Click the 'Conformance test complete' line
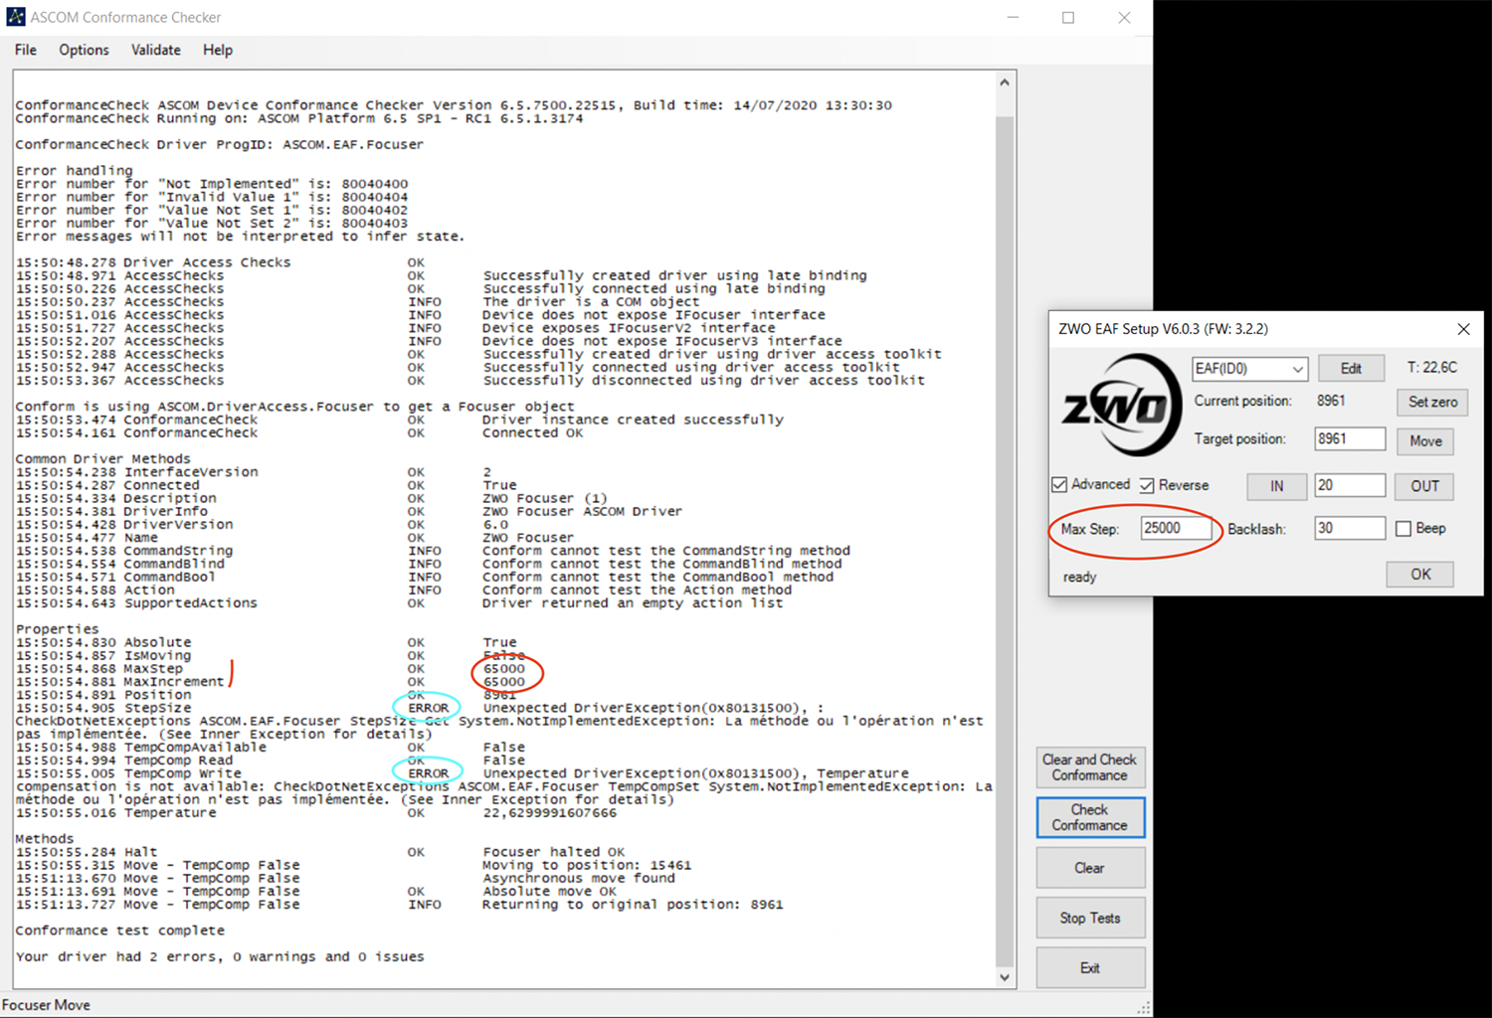Image resolution: width=1492 pixels, height=1018 pixels. (x=119, y=931)
